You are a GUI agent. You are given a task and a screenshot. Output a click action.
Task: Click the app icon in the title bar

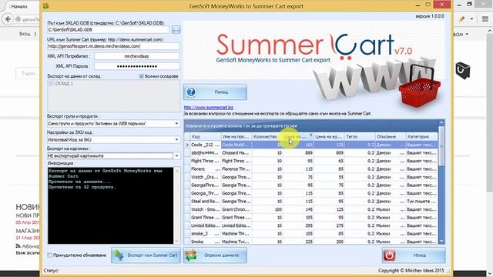click(46, 5)
